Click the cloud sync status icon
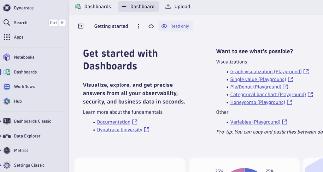 [x=151, y=26]
